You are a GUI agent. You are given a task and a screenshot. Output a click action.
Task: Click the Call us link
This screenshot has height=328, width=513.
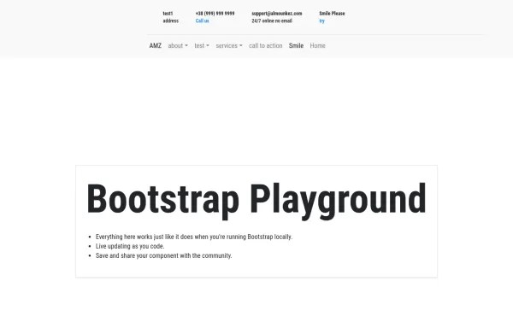coord(202,20)
